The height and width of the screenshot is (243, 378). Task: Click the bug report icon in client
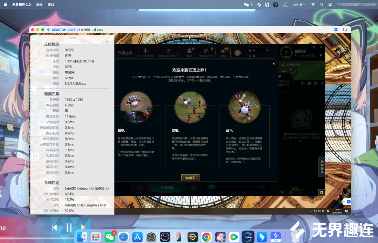pyautogui.click(x=322, y=192)
